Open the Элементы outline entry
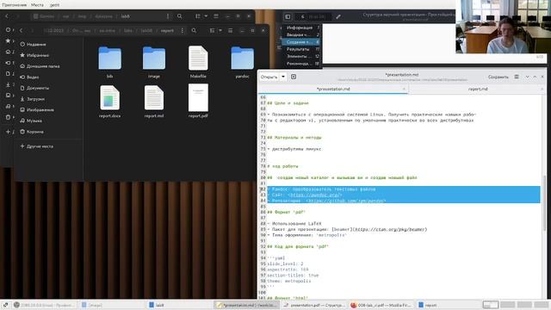 point(302,56)
